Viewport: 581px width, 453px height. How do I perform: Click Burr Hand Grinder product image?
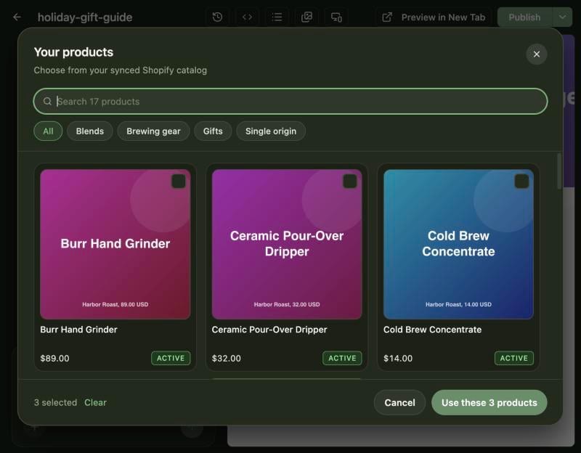(x=115, y=245)
